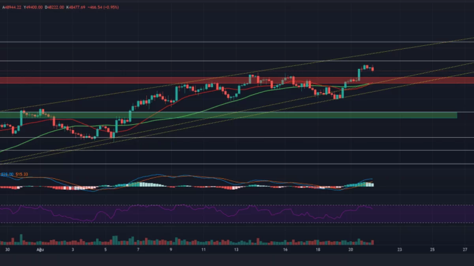Click the date label 30 on time axis
The width and height of the screenshot is (474, 266).
(7, 249)
